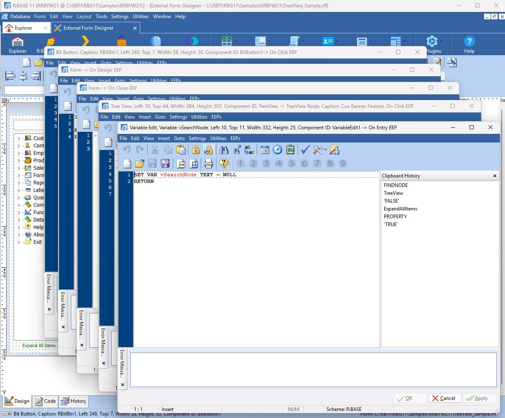
Task: Insert date using the calendar icon
Action: (265, 150)
